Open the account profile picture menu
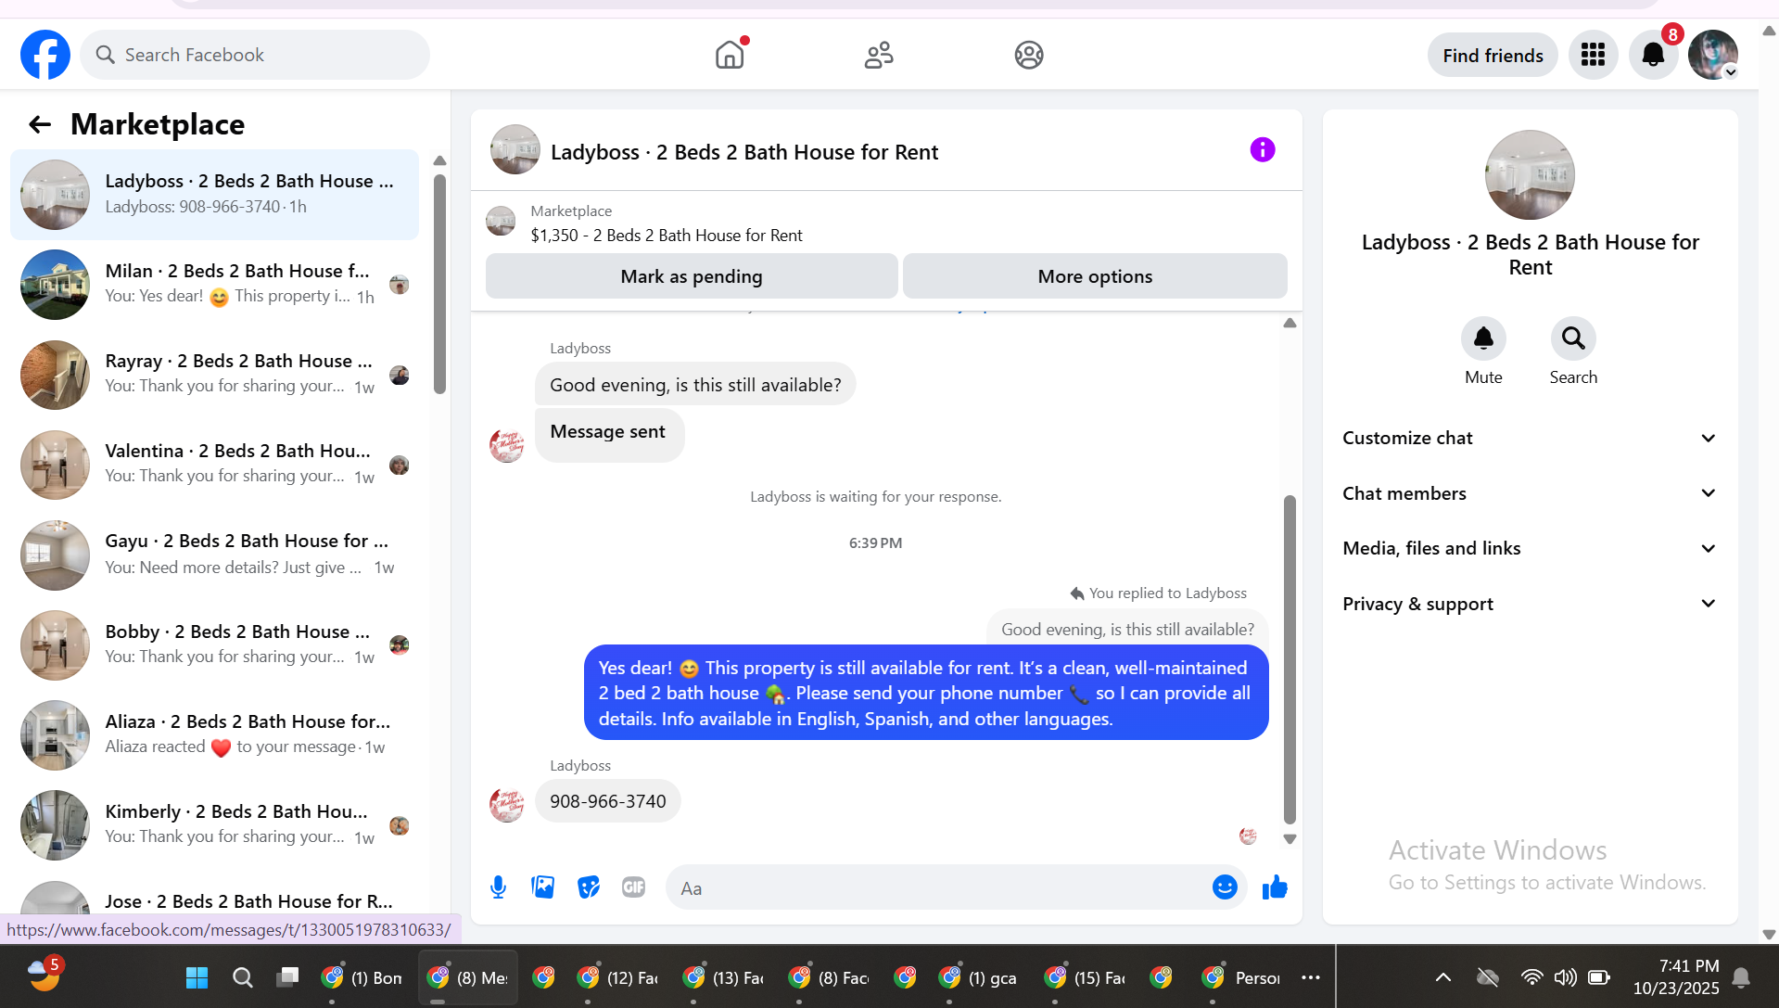Viewport: 1779px width, 1008px height. tap(1712, 55)
